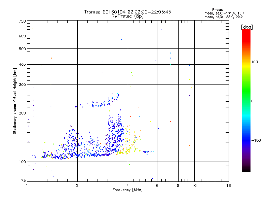Click the y-axis label 'Stationary phase Virtual Height [km]'
The image size is (269, 202).
click(14, 101)
